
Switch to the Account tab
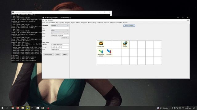click(125, 23)
